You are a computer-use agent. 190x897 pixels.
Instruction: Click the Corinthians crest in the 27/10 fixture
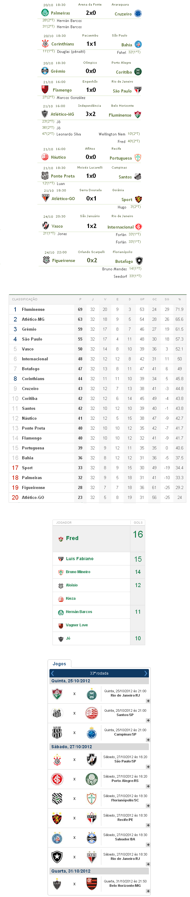[x=57, y=759]
